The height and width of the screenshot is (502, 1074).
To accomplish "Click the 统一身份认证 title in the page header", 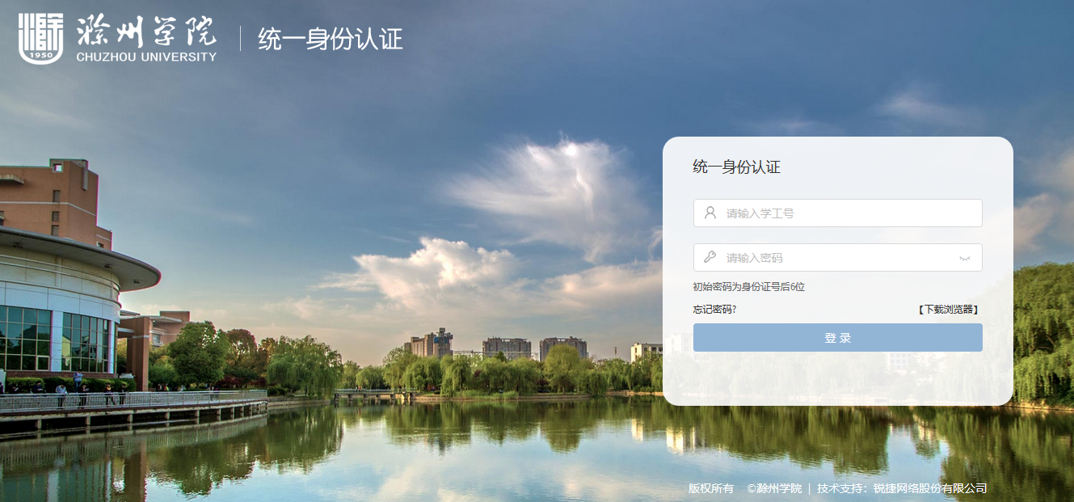I will tap(330, 38).
